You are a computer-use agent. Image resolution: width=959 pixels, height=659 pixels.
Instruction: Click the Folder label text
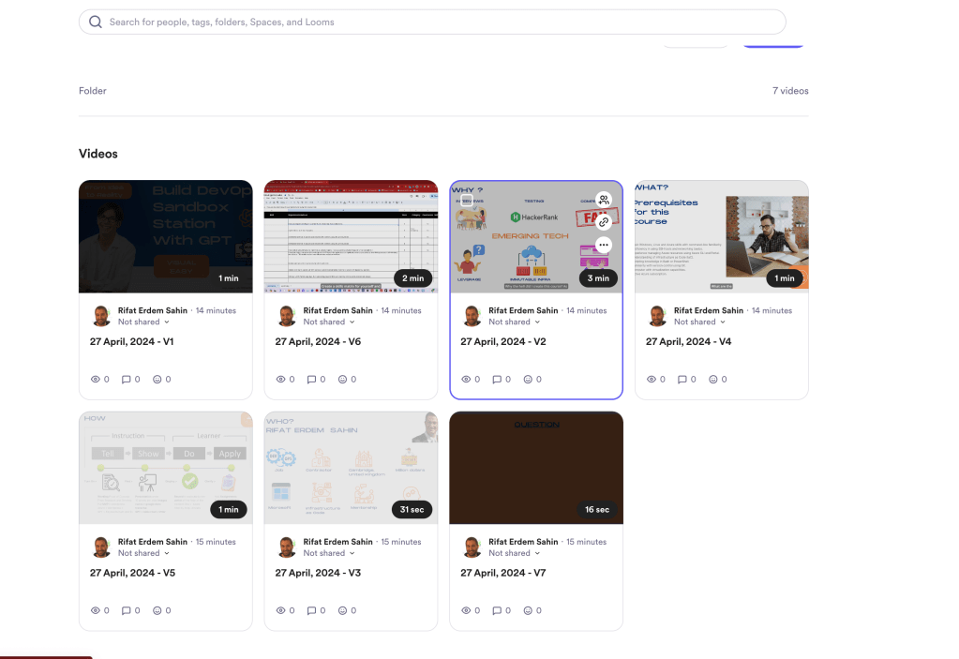93,91
